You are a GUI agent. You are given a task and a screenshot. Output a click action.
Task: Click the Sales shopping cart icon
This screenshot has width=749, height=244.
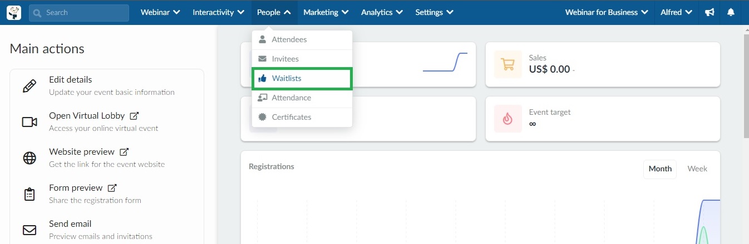pos(508,64)
